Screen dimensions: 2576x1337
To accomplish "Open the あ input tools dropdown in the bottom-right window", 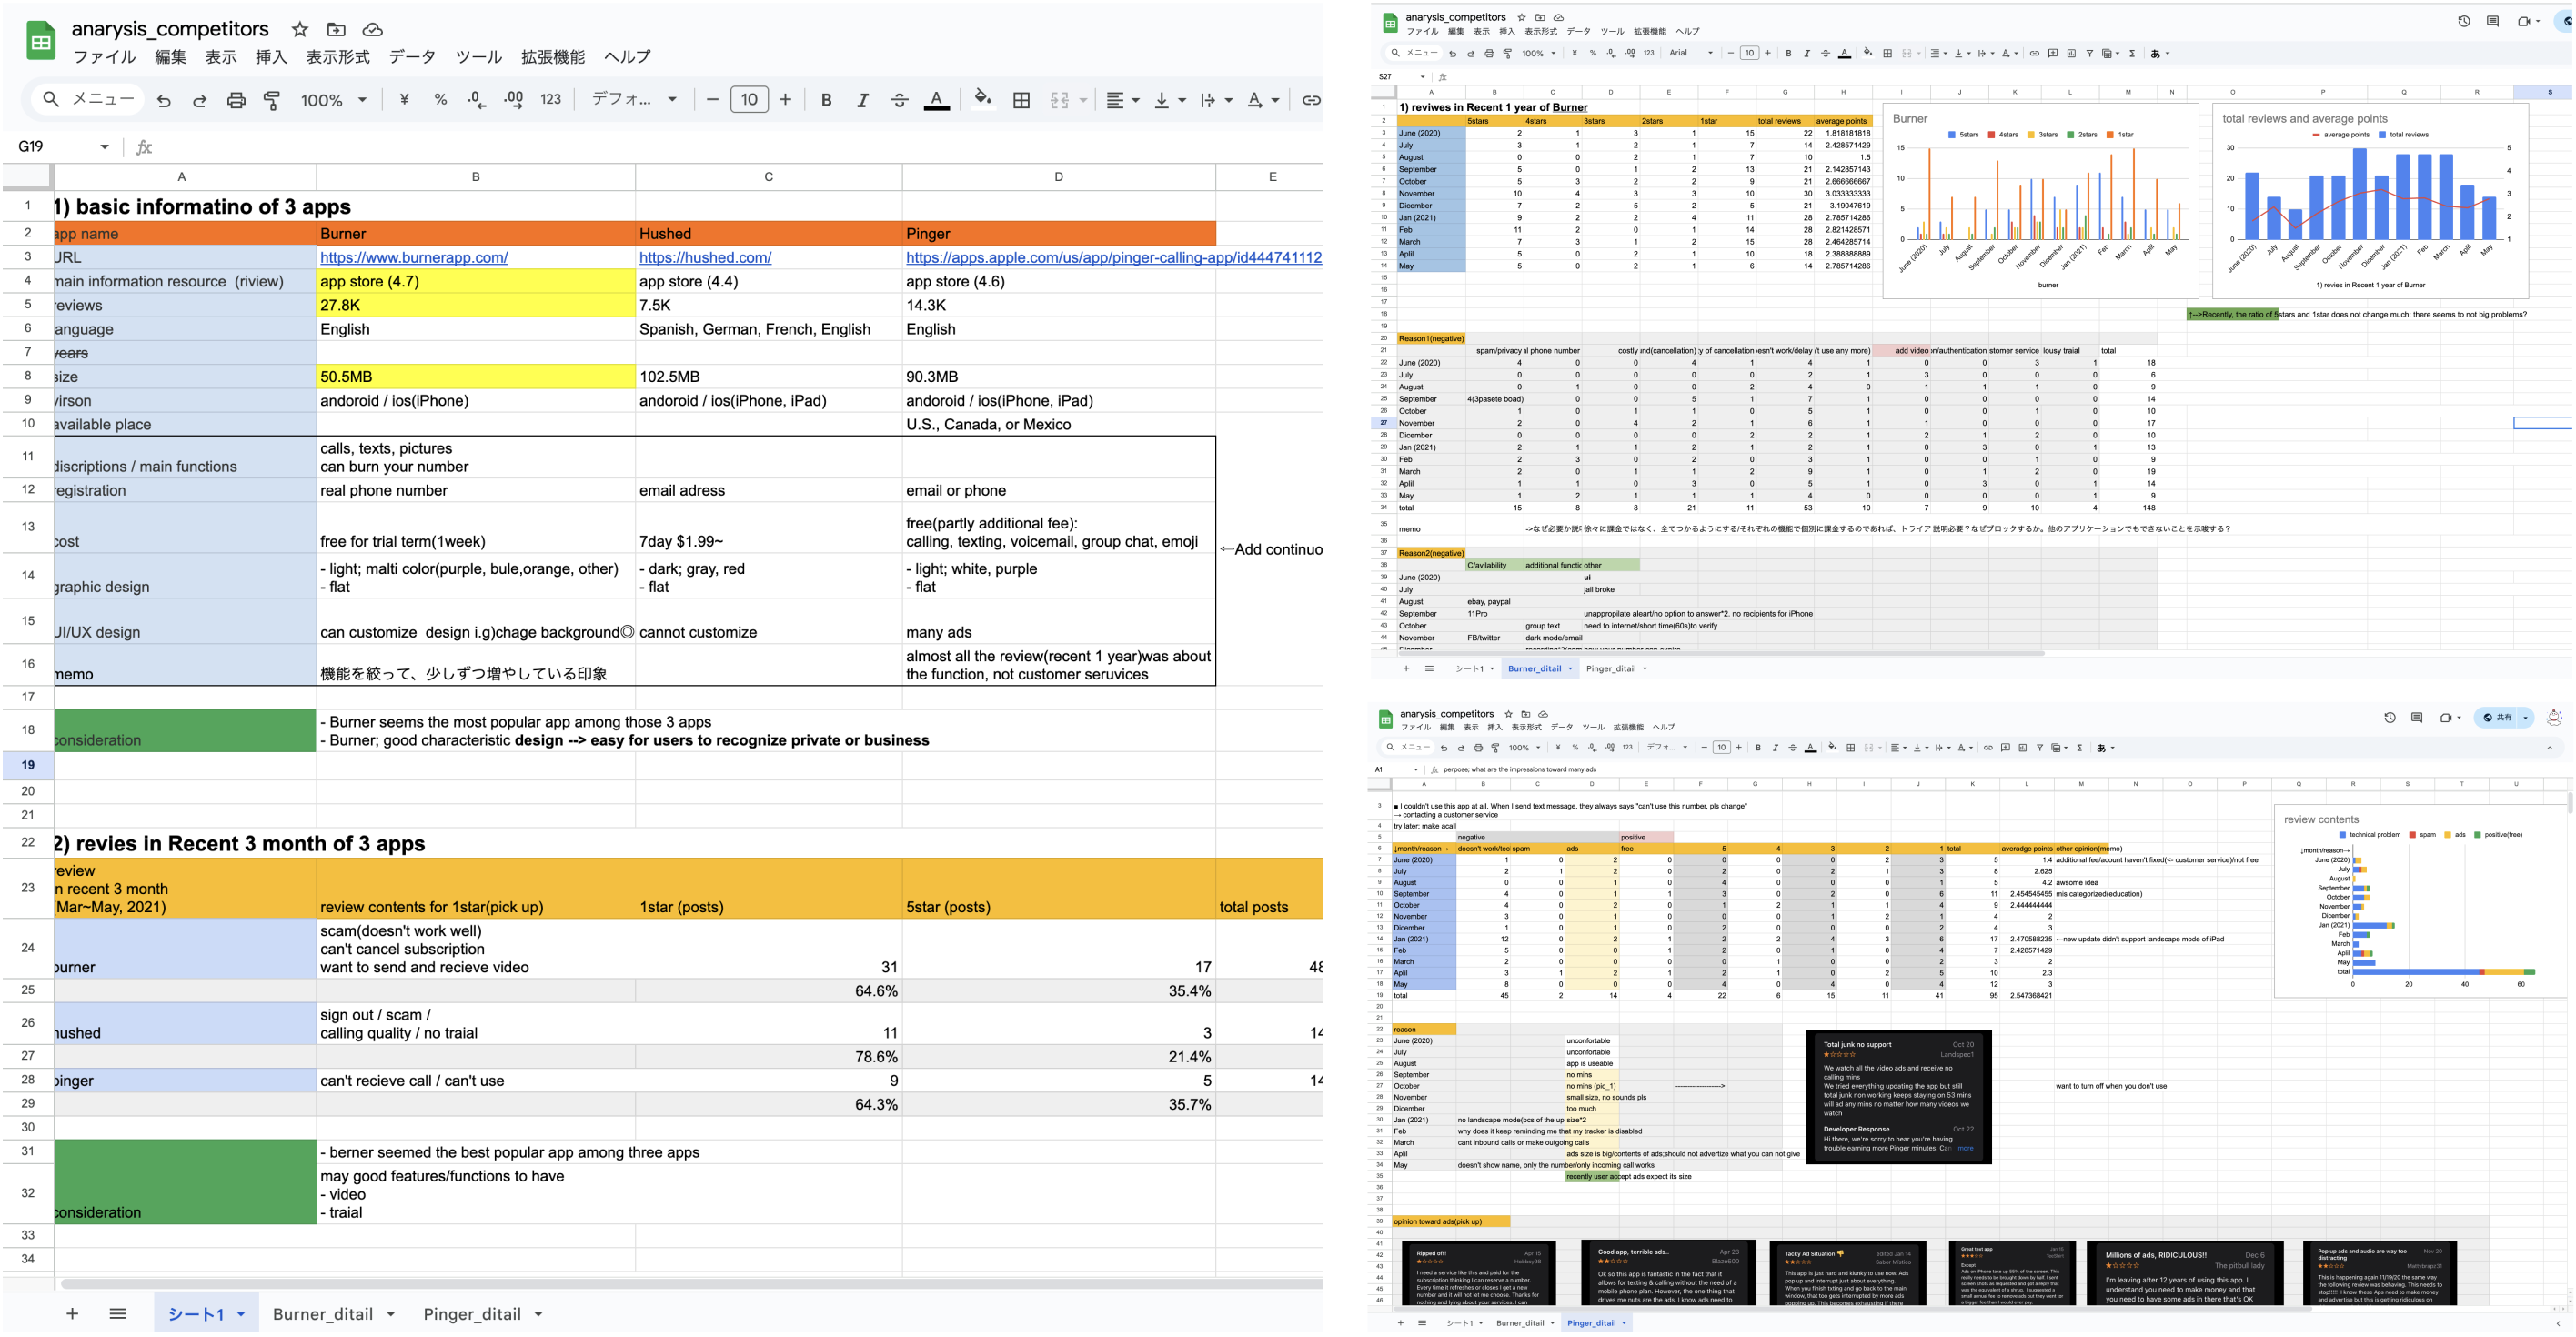I will pyautogui.click(x=2105, y=748).
